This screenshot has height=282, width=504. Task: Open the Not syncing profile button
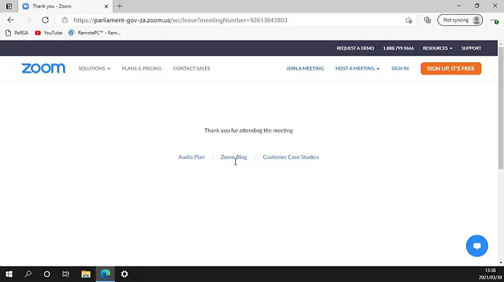pyautogui.click(x=460, y=20)
